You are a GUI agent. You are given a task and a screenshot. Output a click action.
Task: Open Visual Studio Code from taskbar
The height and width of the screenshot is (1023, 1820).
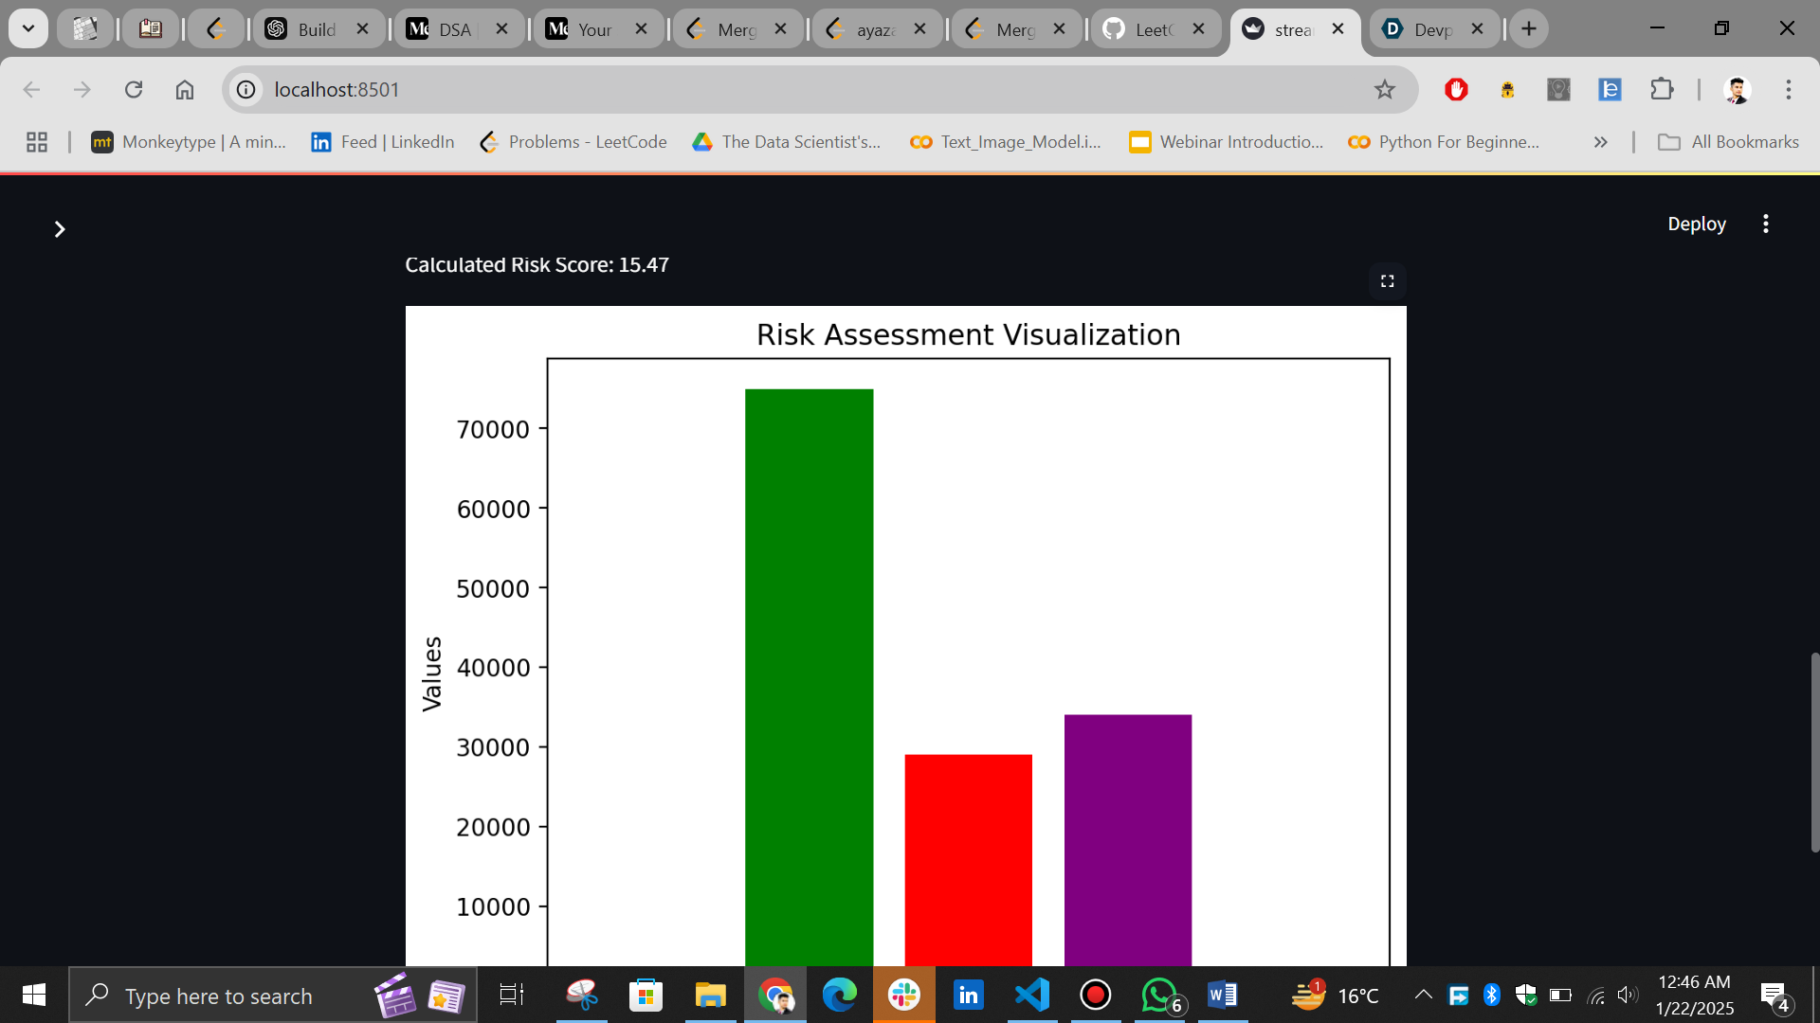(1031, 996)
